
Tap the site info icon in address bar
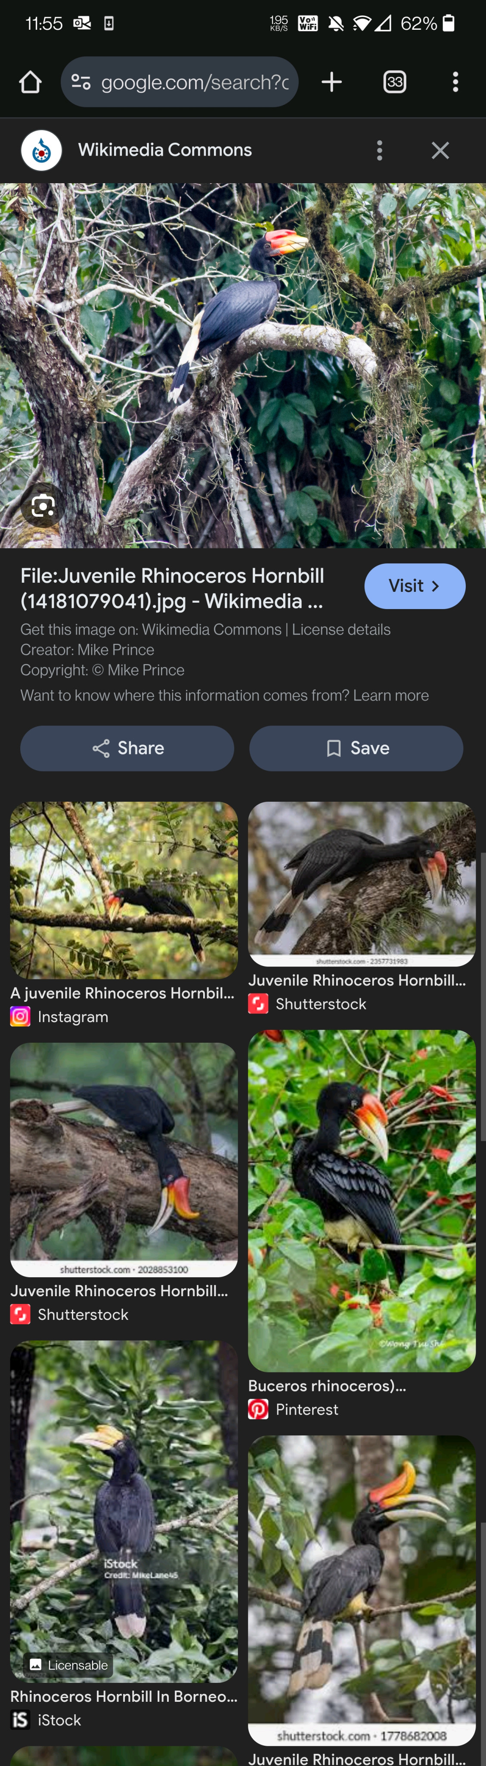pos(81,82)
